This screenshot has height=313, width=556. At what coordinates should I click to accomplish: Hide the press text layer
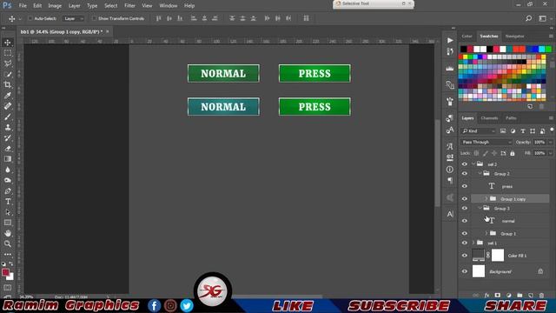[465, 186]
